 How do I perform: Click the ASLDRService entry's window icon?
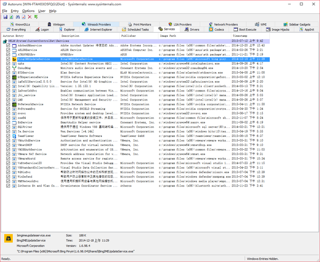(14, 50)
